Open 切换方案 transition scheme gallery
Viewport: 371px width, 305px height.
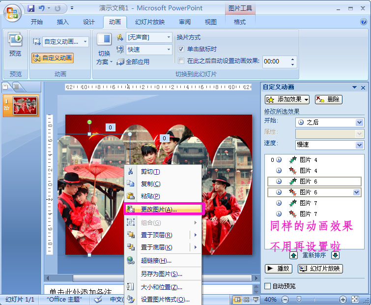point(104,49)
